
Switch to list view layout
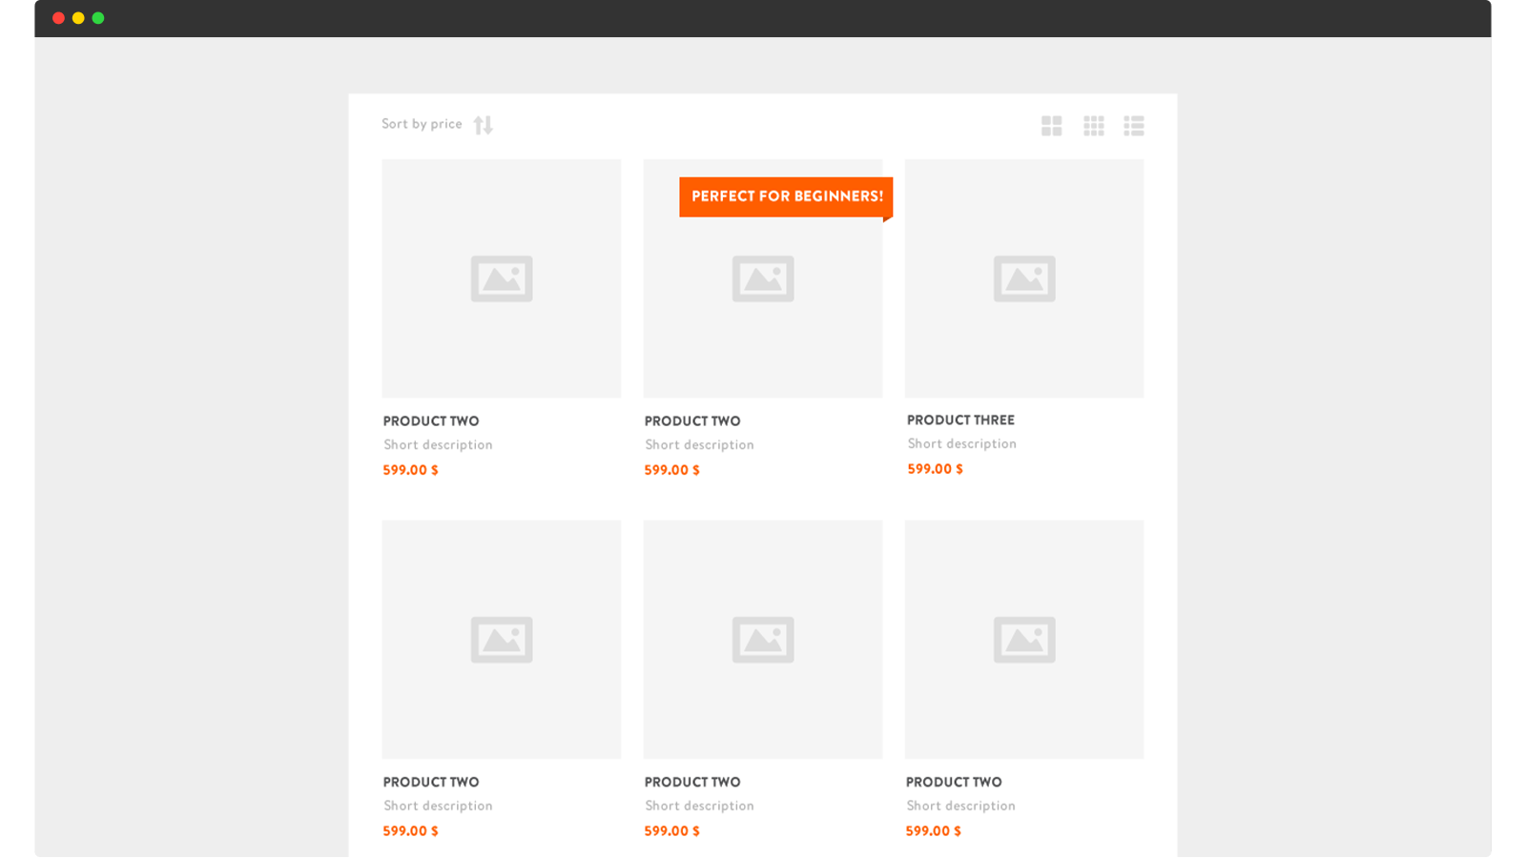click(x=1133, y=126)
